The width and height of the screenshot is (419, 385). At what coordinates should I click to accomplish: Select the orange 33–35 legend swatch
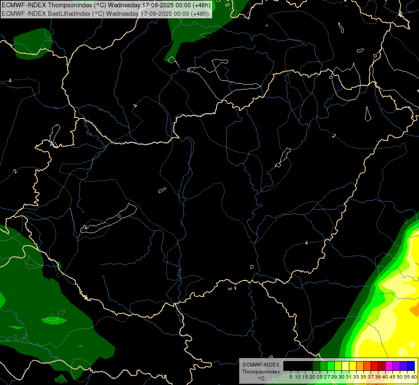click(360, 366)
